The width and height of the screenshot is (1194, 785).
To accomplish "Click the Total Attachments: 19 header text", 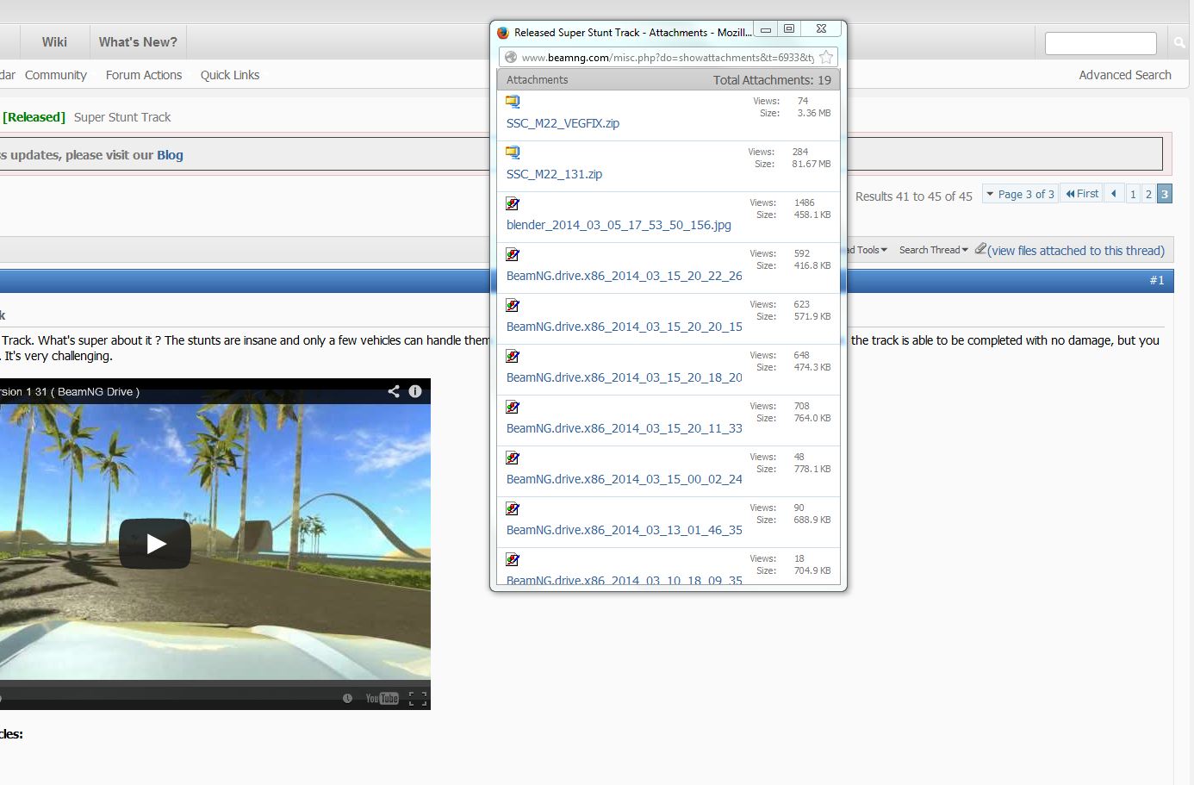I will 772,80.
